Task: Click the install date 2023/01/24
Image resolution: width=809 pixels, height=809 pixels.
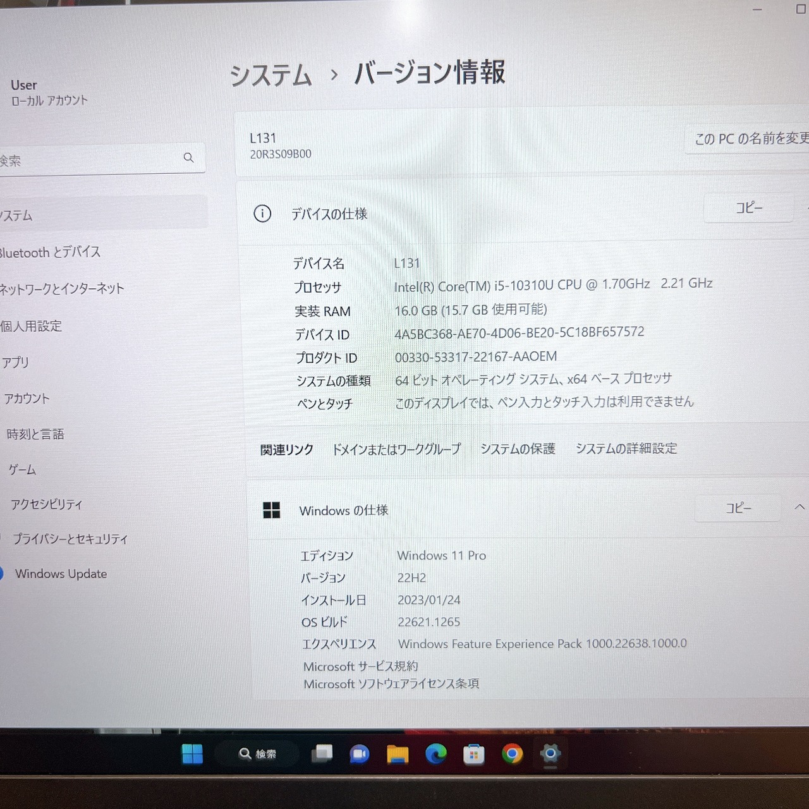Action: [x=429, y=600]
